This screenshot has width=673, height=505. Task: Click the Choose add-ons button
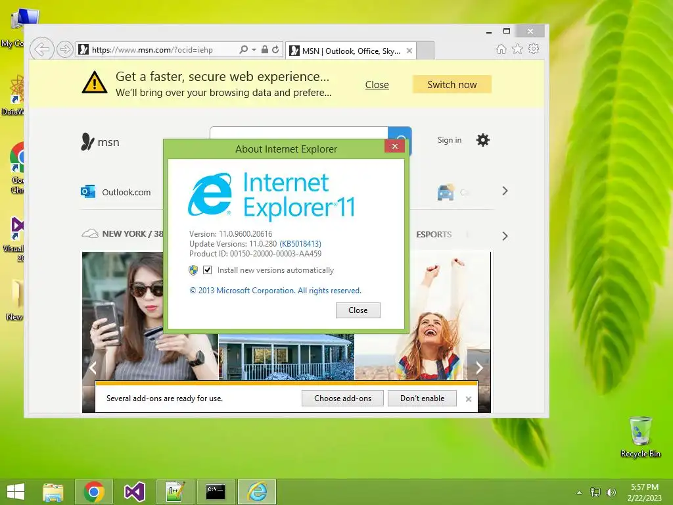342,398
